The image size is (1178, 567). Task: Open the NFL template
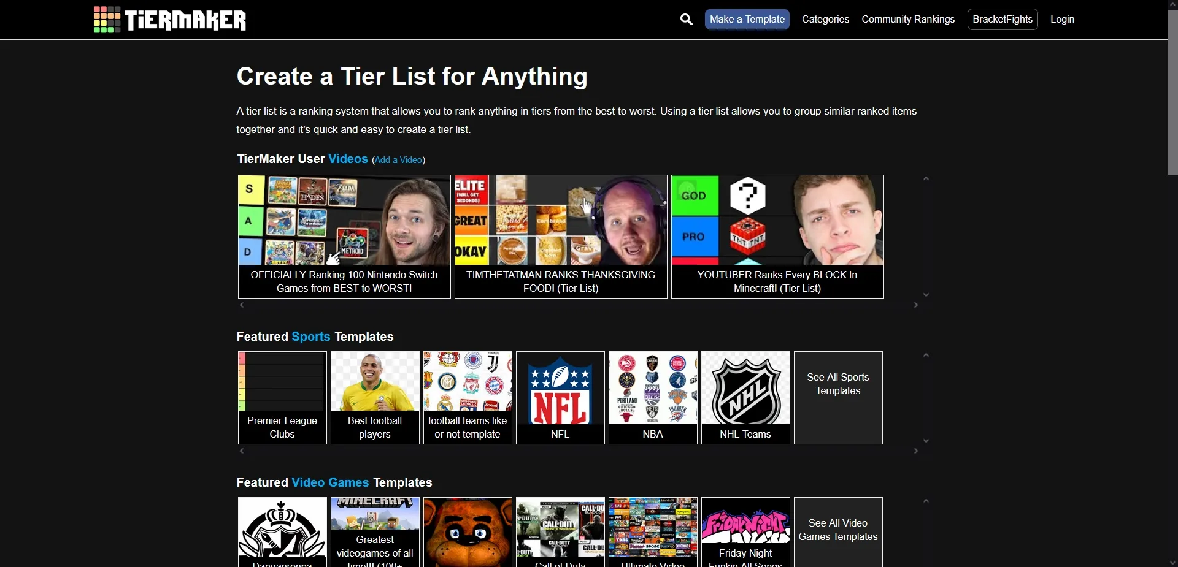tap(560, 398)
